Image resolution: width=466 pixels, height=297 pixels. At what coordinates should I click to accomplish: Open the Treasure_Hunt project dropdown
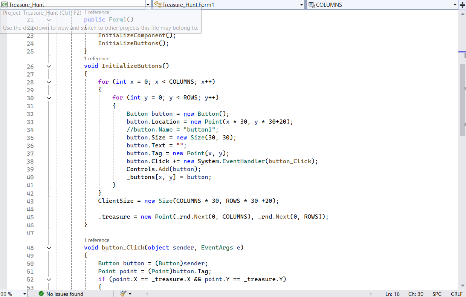[x=148, y=5]
